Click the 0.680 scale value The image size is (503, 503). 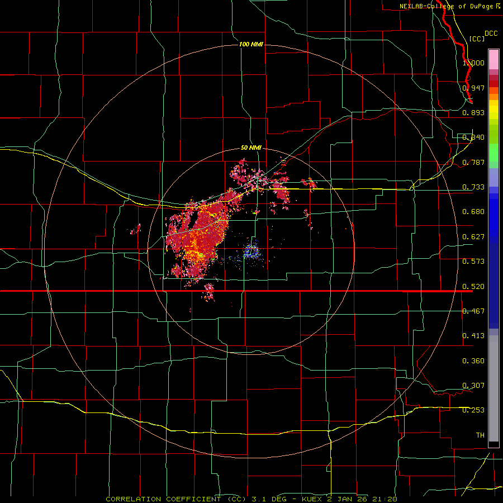(x=473, y=212)
